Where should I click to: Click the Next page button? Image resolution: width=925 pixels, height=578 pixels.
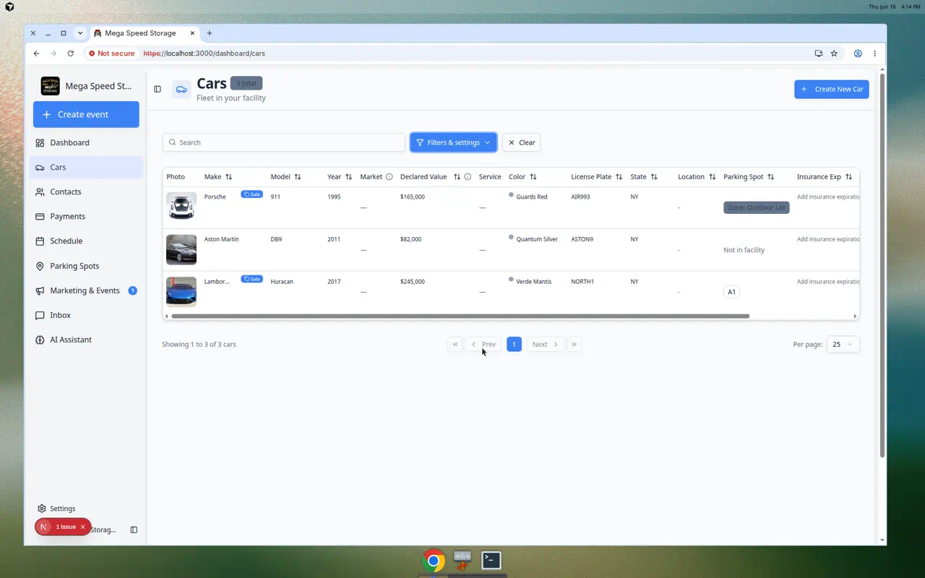click(x=546, y=345)
